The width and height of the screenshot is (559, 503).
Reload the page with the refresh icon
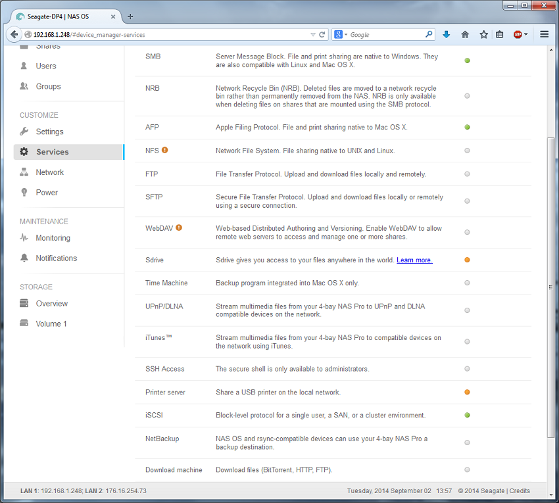click(x=322, y=35)
